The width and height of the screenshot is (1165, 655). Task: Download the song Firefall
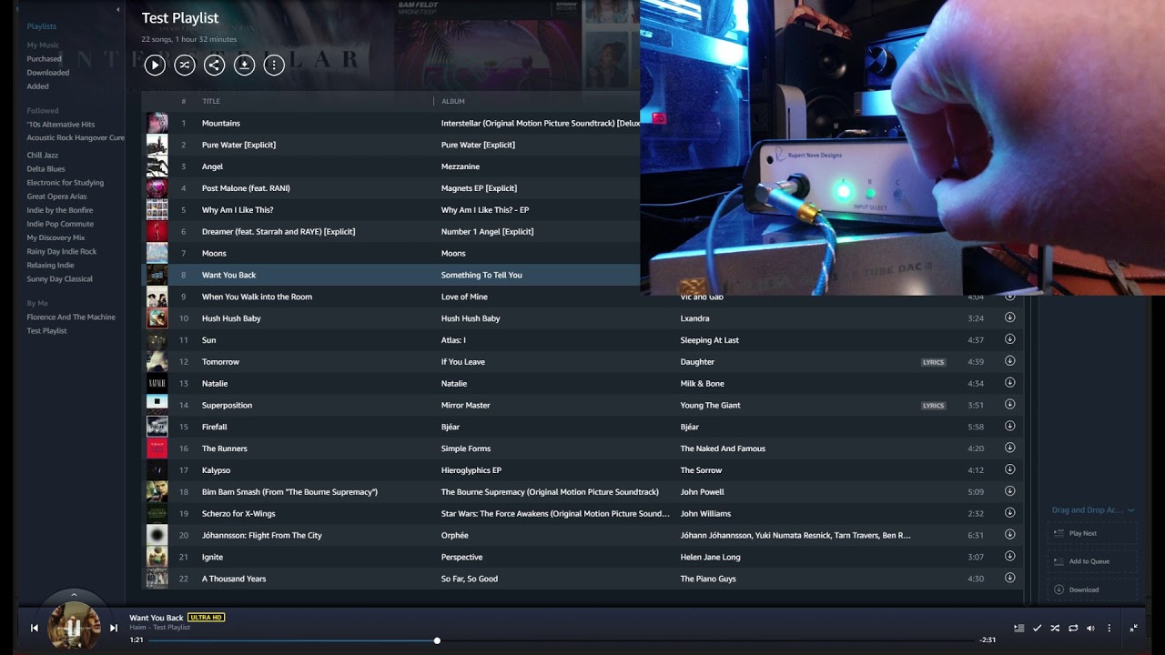click(1009, 426)
